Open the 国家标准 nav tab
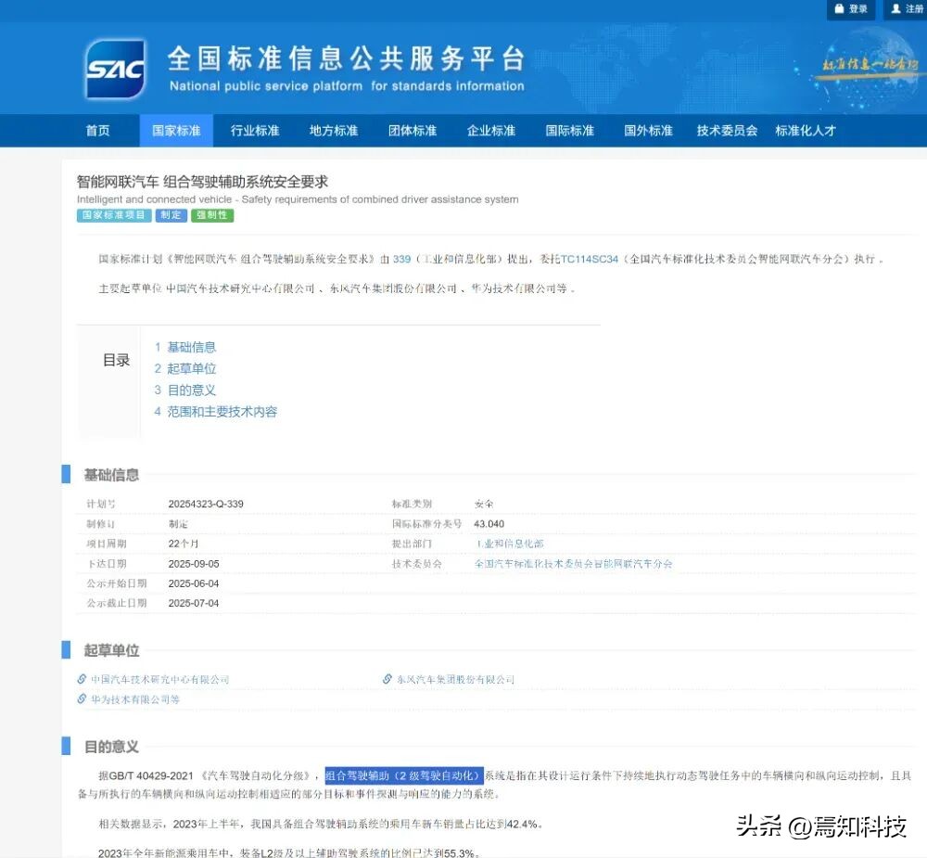Image resolution: width=927 pixels, height=858 pixels. coord(176,130)
